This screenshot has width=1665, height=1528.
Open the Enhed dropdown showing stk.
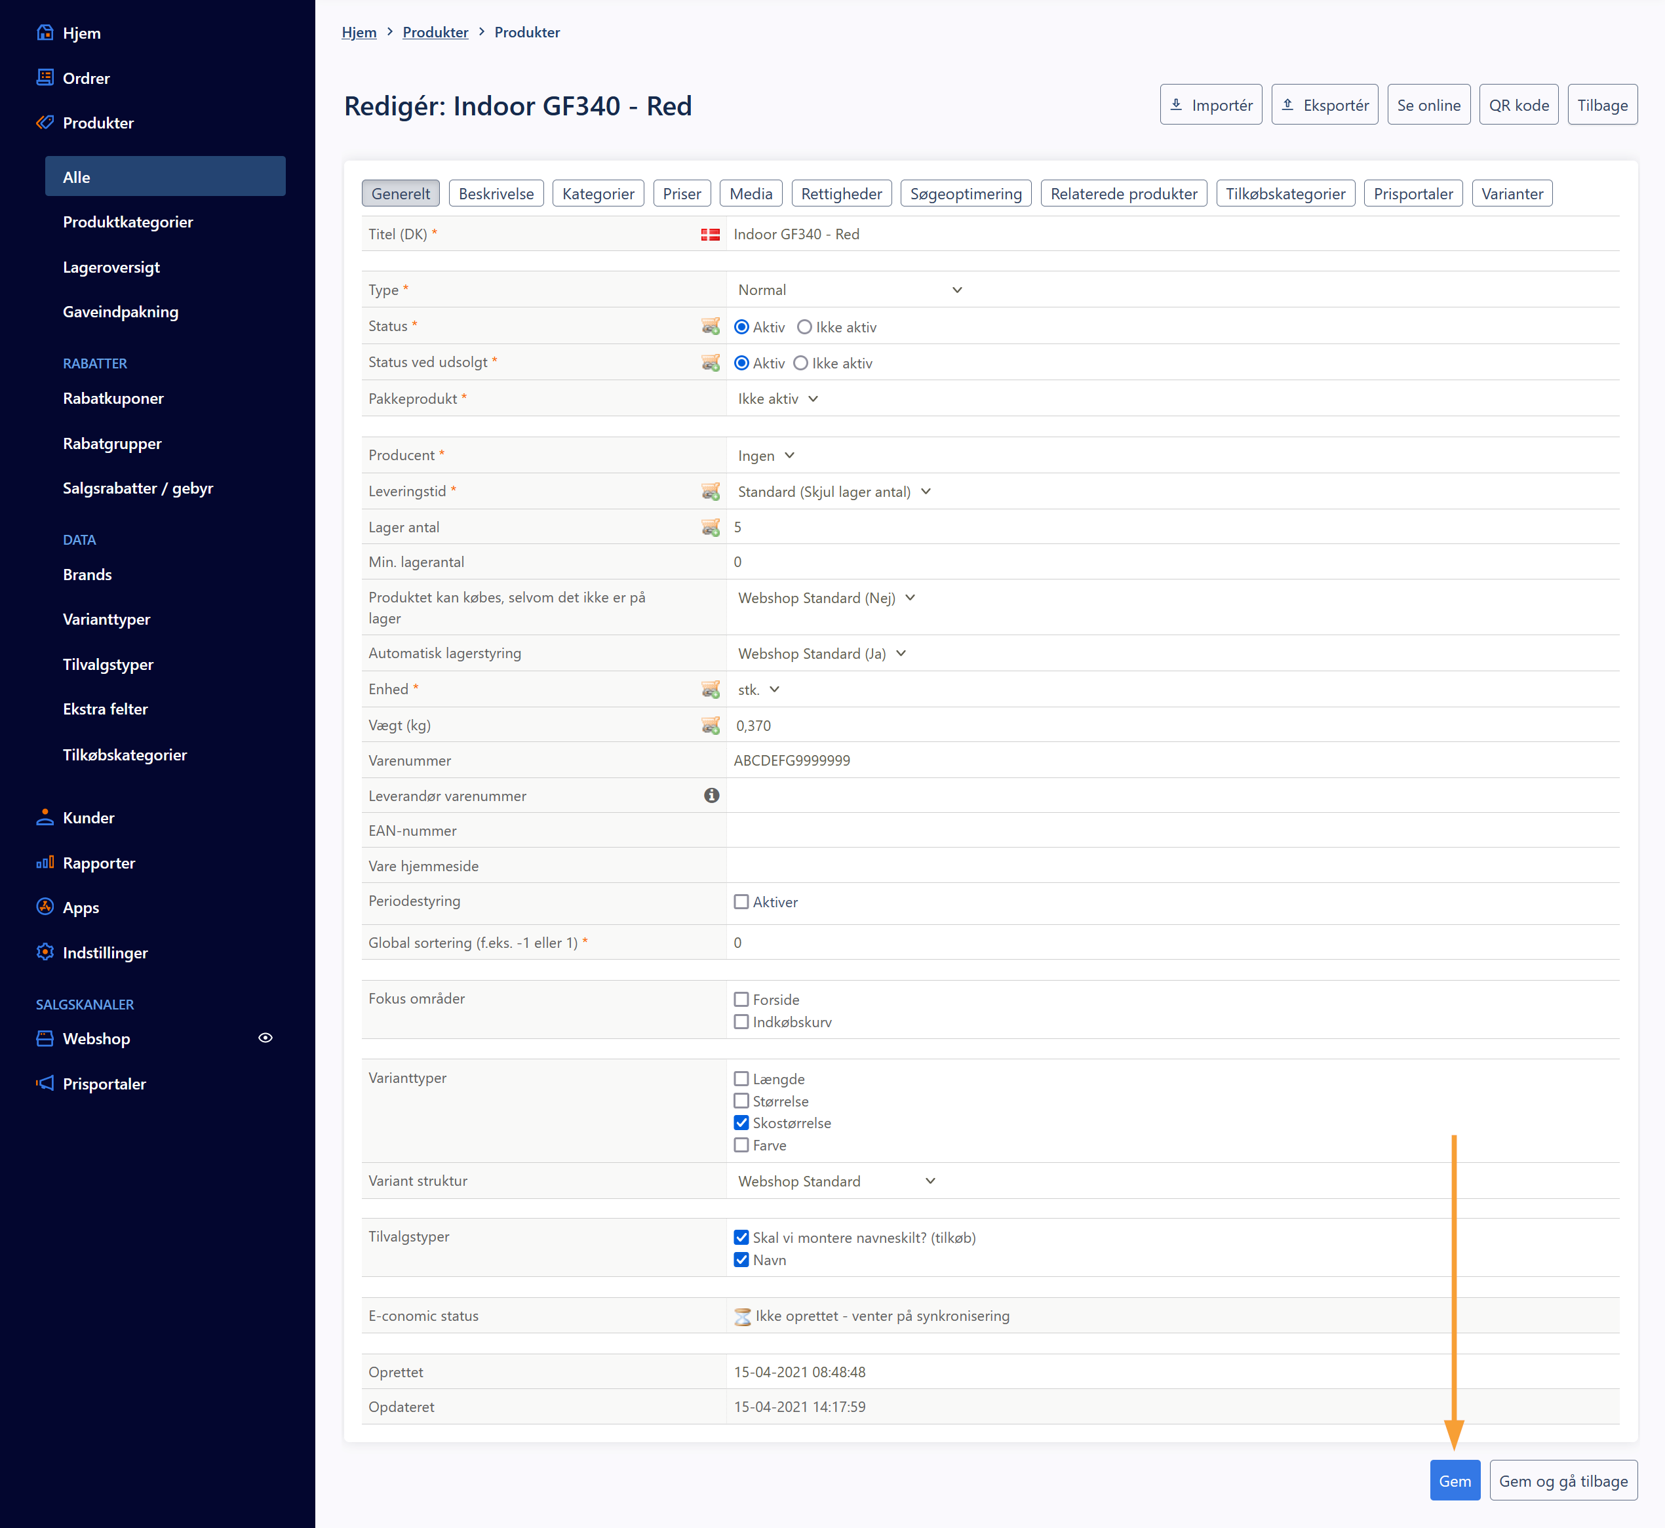pyautogui.click(x=759, y=690)
